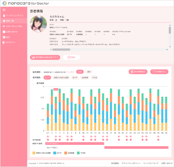
Task: Open the プライバシーポリシー footer link
Action: coord(131,163)
